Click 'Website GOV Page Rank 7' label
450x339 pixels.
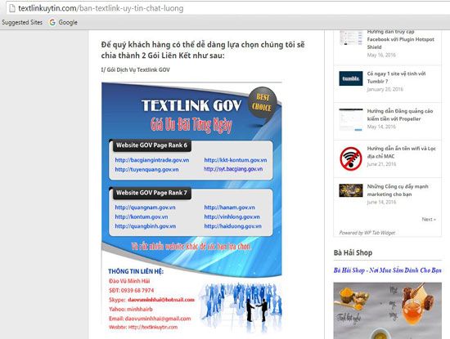(151, 193)
